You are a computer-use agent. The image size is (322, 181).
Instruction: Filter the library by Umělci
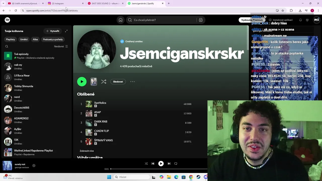point(24,39)
